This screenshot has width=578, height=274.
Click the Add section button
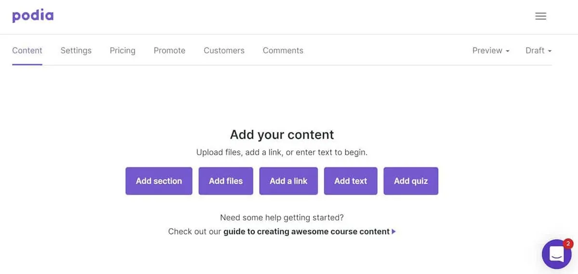159,181
